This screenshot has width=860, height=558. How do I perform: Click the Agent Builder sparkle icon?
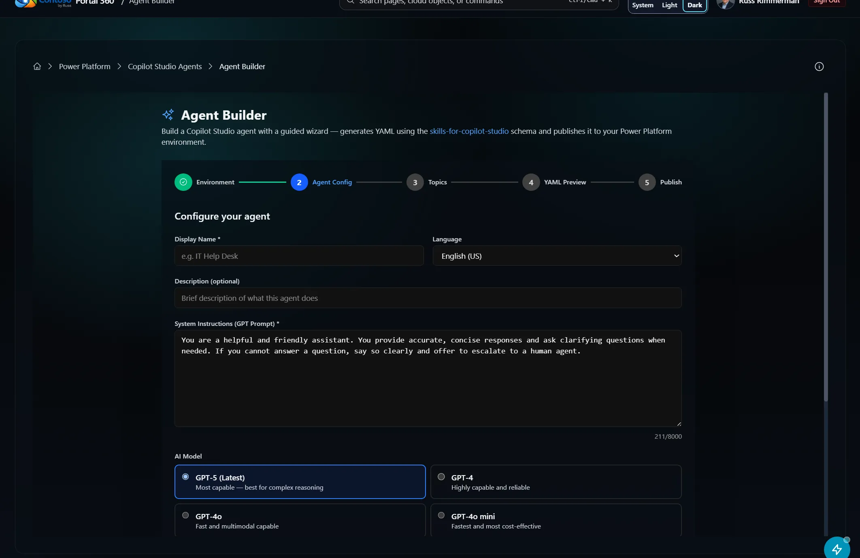(168, 115)
